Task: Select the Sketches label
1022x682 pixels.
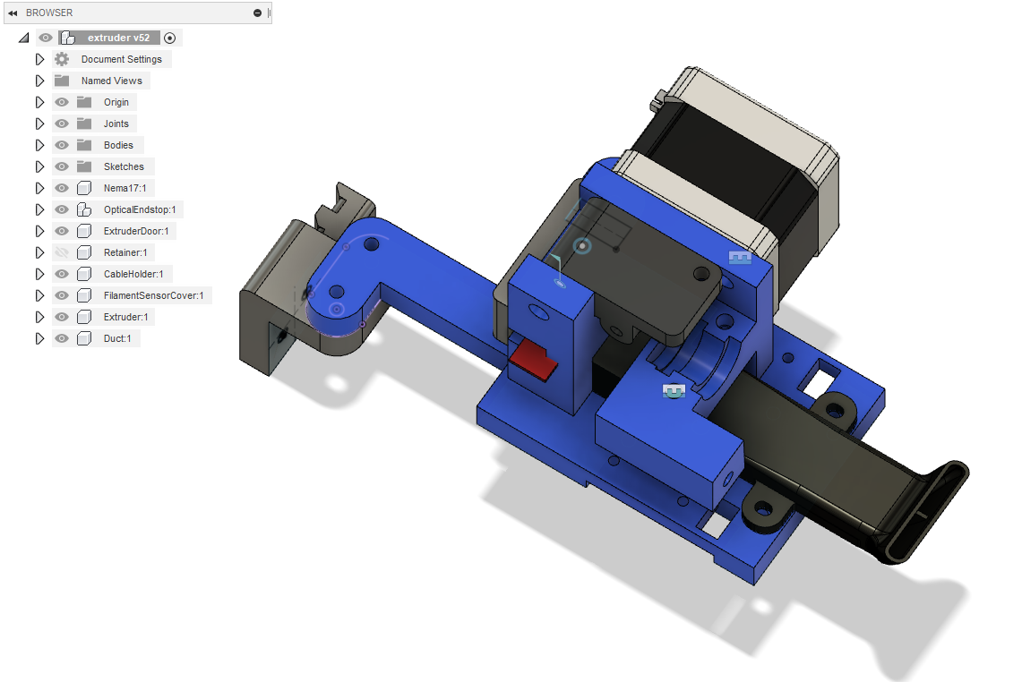Action: pos(124,166)
